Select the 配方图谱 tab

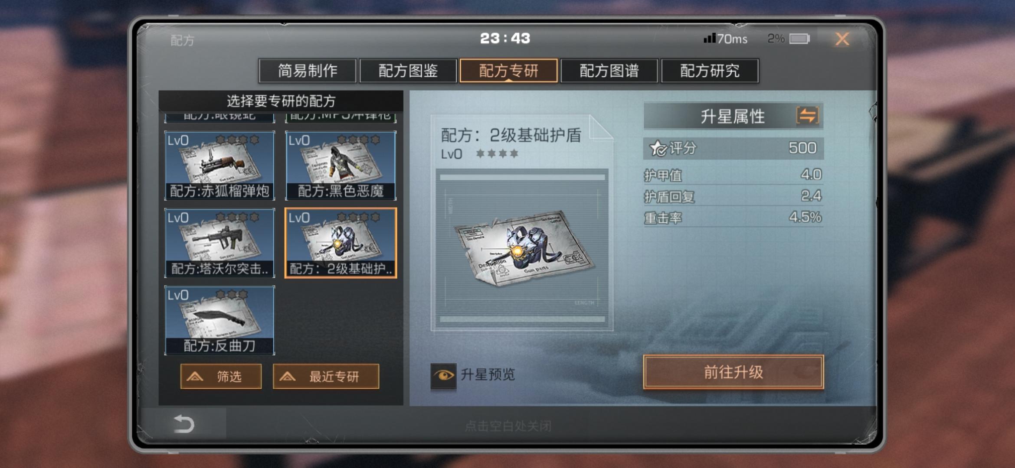[609, 71]
